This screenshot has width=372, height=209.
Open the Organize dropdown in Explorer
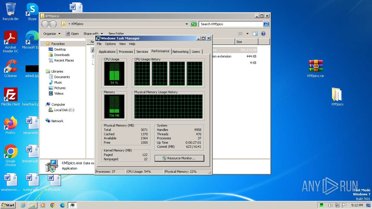52,34
